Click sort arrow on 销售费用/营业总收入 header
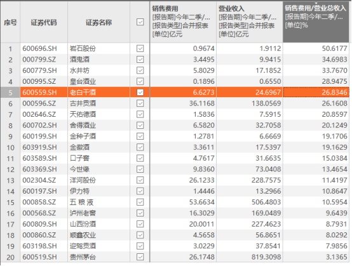Viewport: 352px width, 266px height. point(316,3)
